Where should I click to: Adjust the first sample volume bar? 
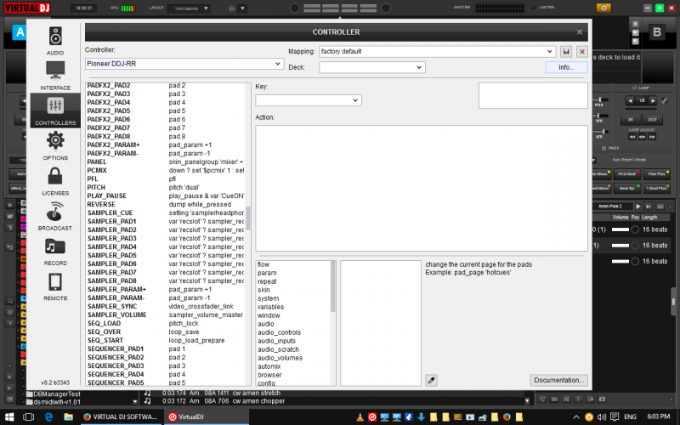coord(620,229)
